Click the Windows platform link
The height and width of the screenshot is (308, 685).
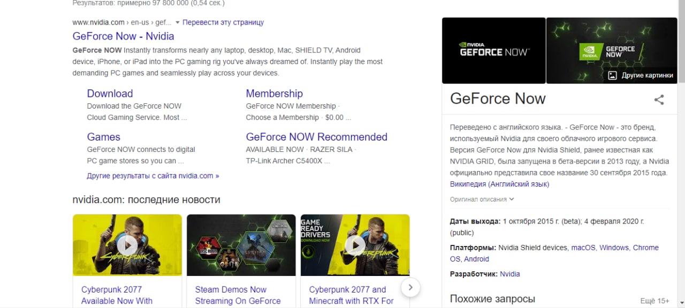coord(614,248)
